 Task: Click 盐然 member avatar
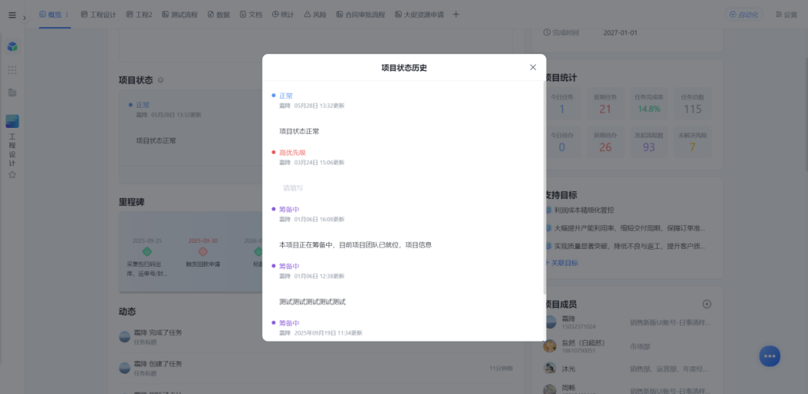(x=550, y=346)
